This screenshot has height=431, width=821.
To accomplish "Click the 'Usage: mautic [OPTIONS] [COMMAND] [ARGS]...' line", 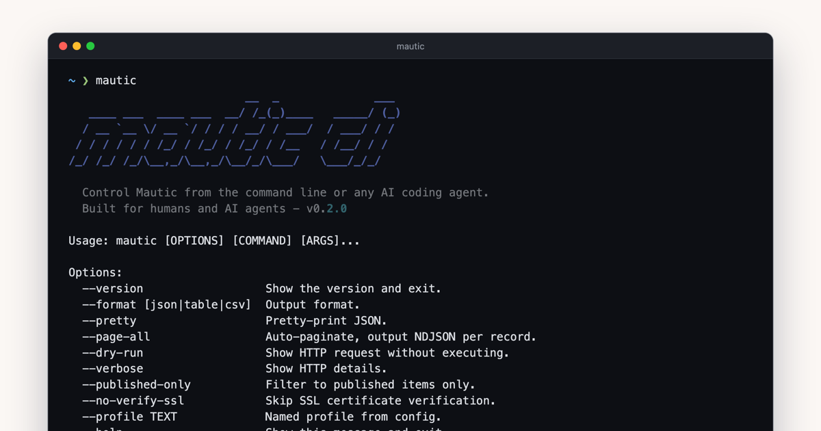I will coord(214,241).
